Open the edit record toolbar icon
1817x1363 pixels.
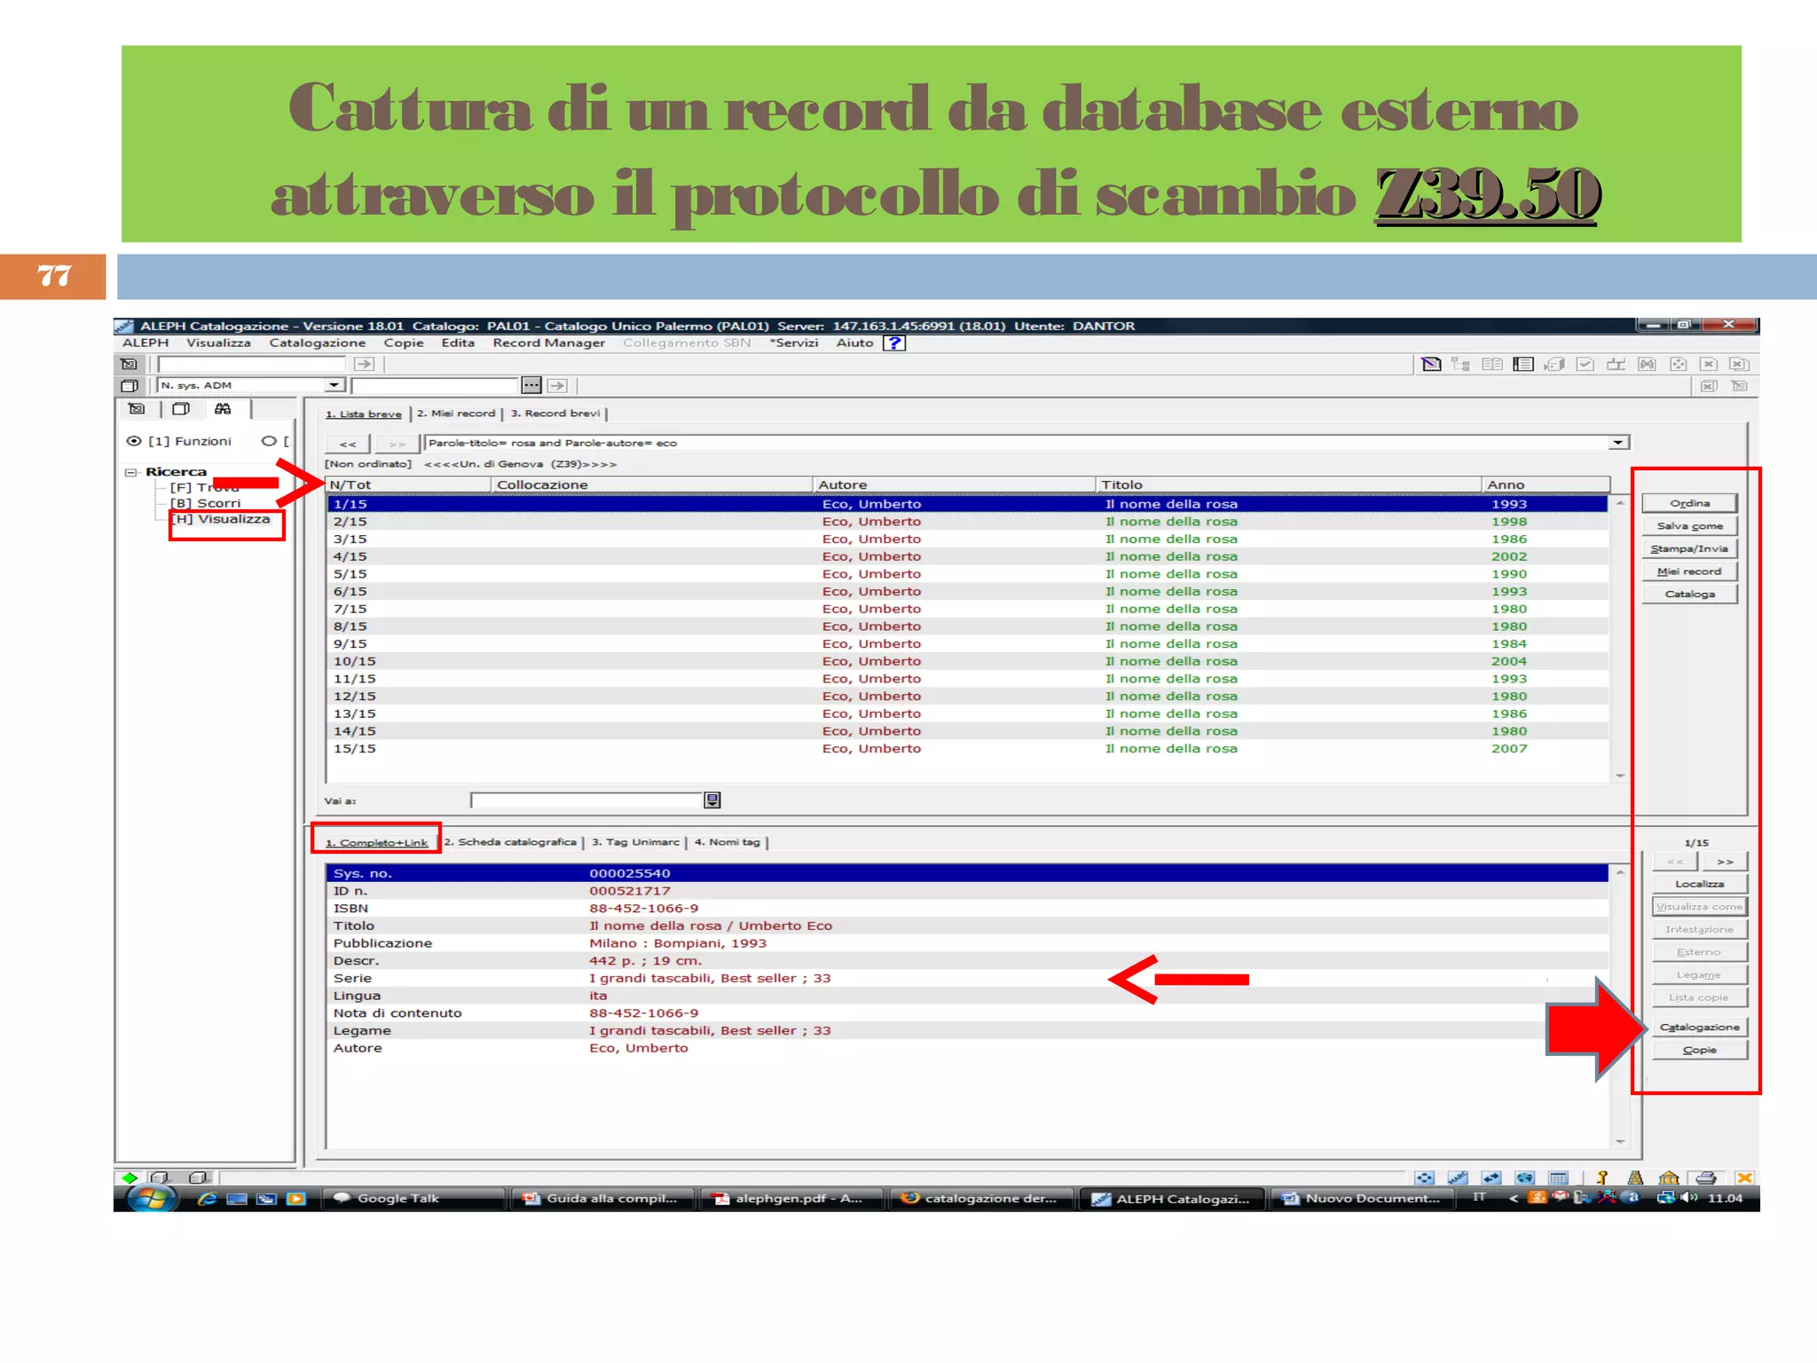1430,364
